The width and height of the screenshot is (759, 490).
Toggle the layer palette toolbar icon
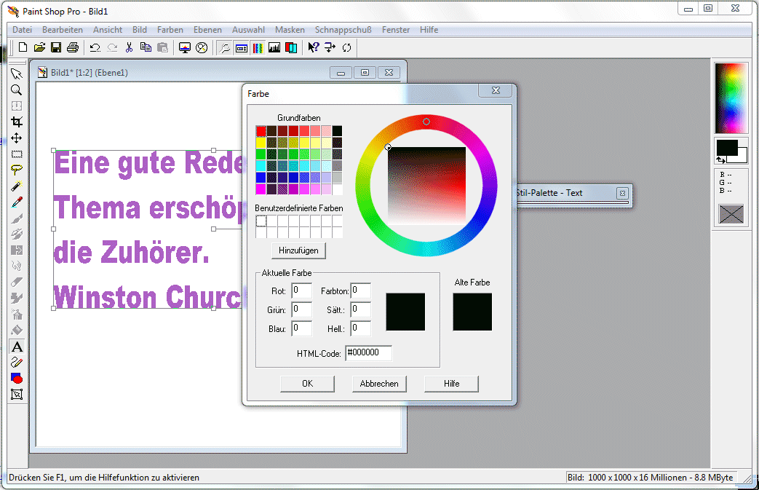click(x=291, y=47)
